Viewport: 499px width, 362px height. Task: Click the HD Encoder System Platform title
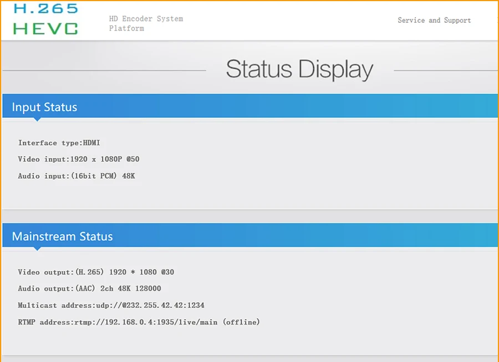(x=146, y=23)
